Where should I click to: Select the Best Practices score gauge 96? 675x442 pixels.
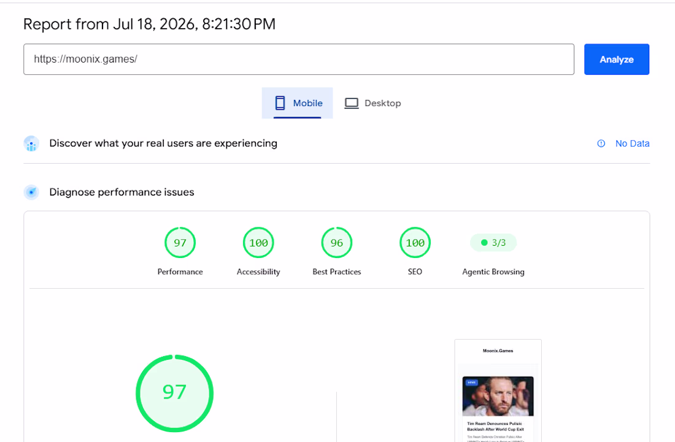point(337,243)
